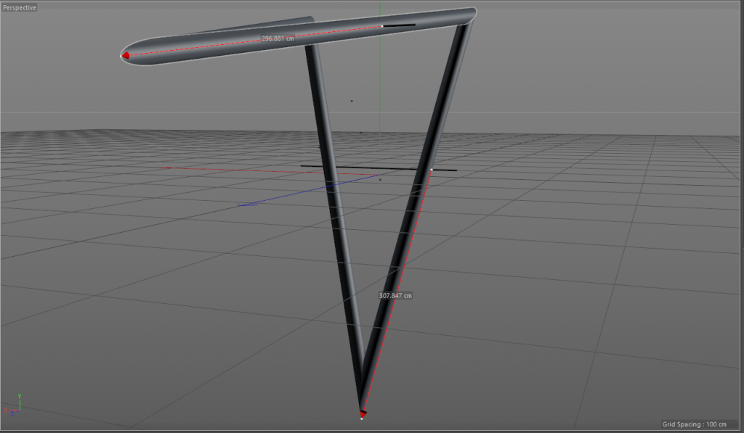Click the Perspective view label
The image size is (744, 433).
pos(20,8)
